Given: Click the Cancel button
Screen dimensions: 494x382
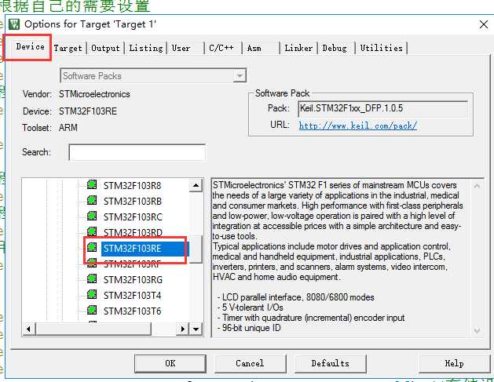Looking at the screenshot, I should [x=251, y=363].
